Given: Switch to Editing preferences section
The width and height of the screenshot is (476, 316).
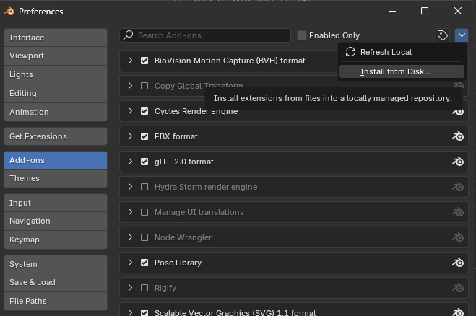Looking at the screenshot, I should pyautogui.click(x=56, y=93).
